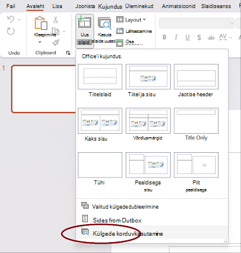Click the gallery resize grip handle
Viewport: 241px width, 253px height.
[x=225, y=241]
